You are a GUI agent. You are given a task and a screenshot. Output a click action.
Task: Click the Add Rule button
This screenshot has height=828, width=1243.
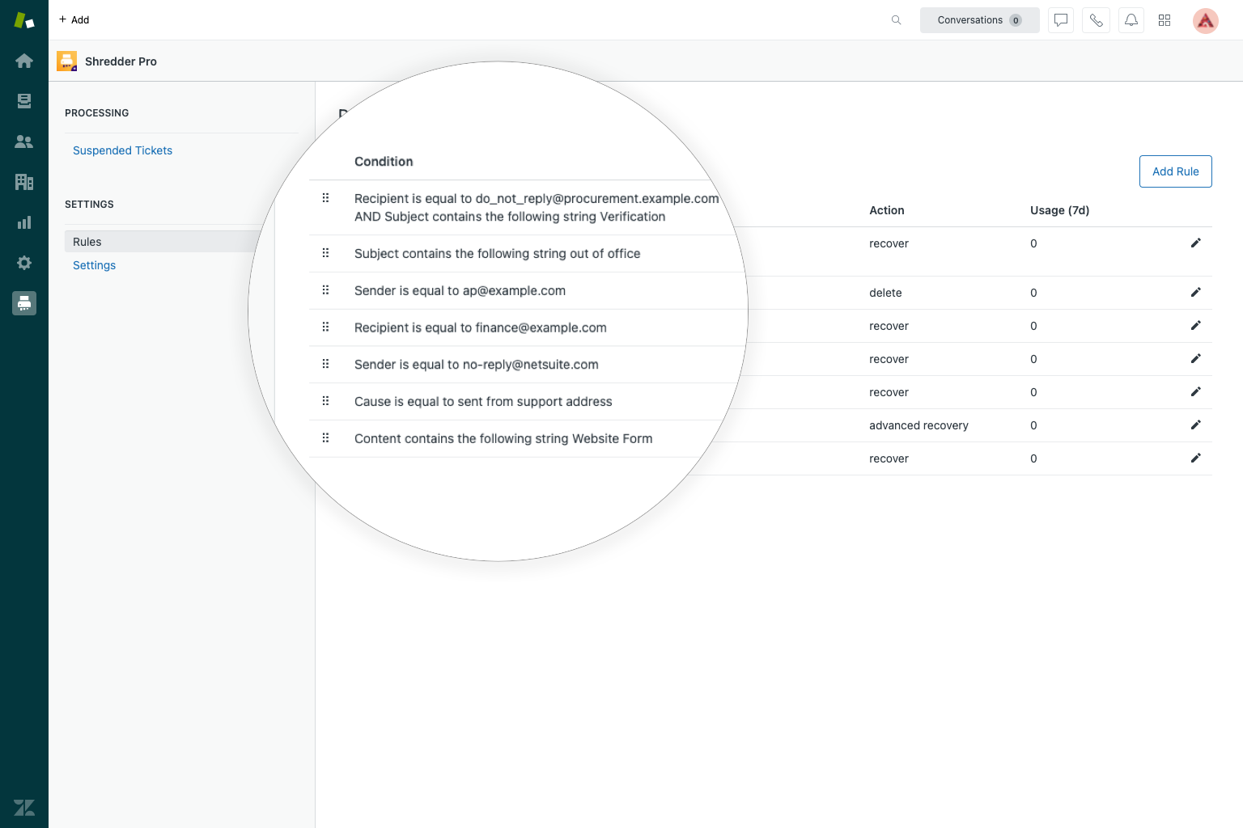click(x=1175, y=171)
